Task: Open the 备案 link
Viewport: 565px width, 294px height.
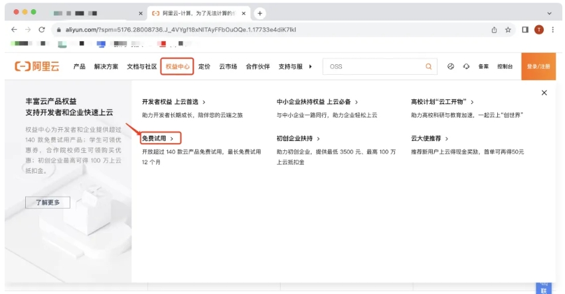Action: (483, 66)
